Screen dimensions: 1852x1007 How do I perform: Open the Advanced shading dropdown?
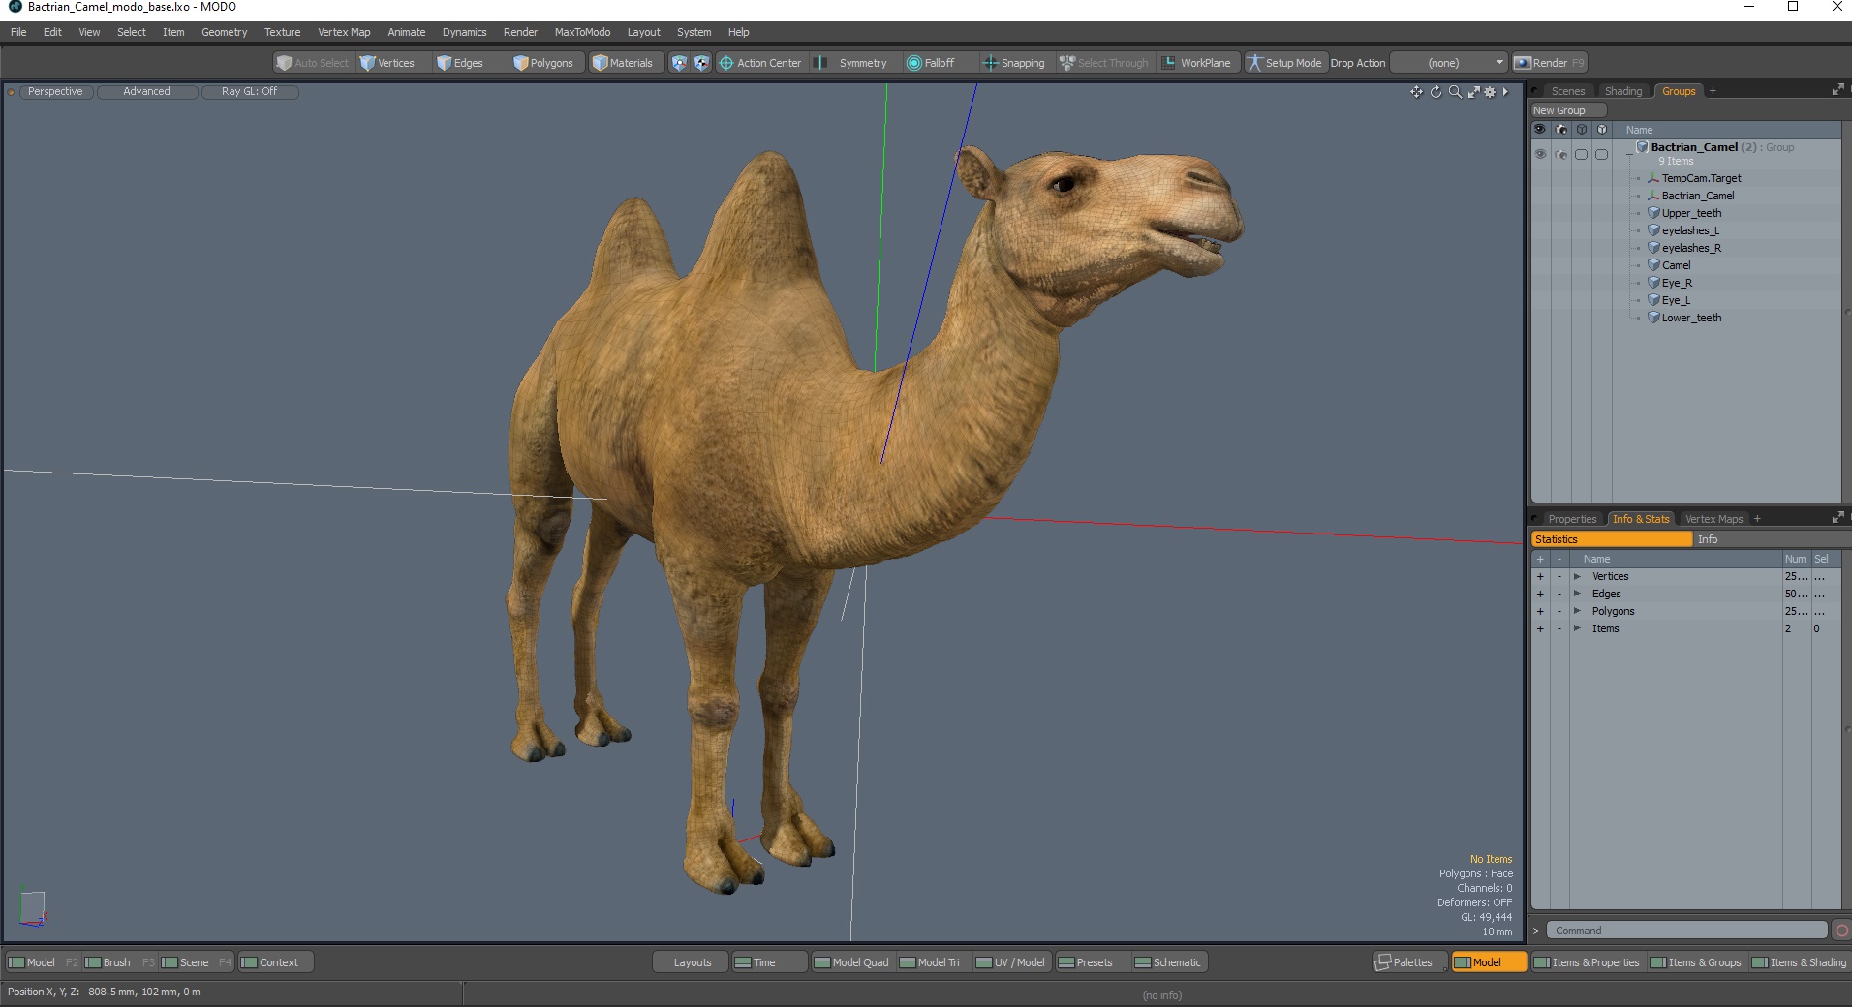click(147, 91)
